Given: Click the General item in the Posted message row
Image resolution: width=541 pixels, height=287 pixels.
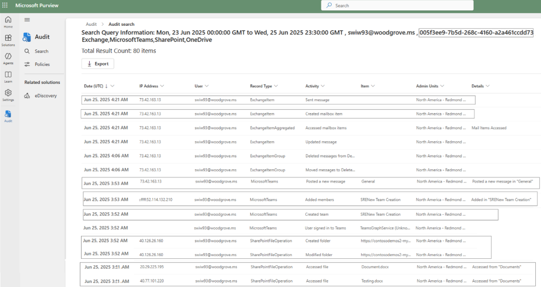Looking at the screenshot, I should 368,181.
